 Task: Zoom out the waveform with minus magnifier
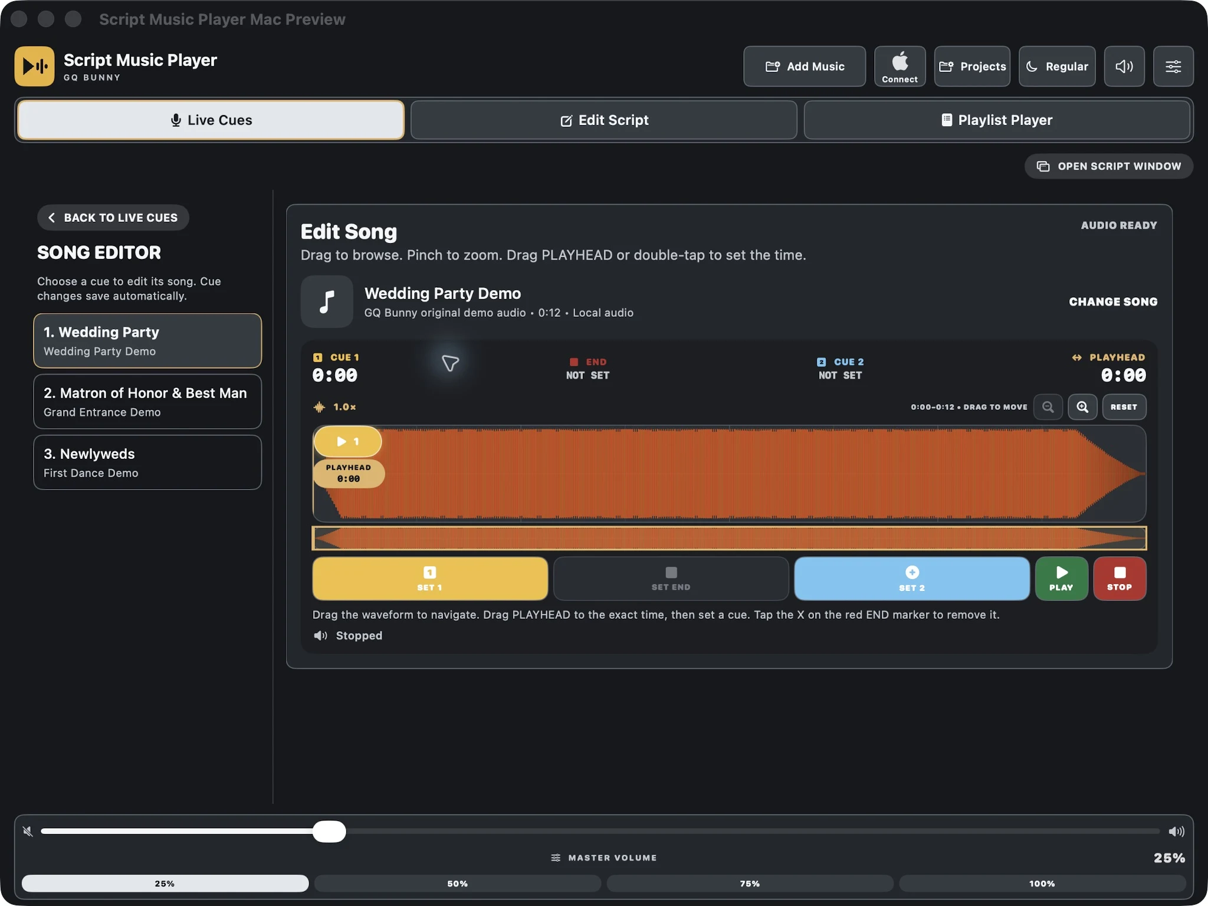(1048, 407)
